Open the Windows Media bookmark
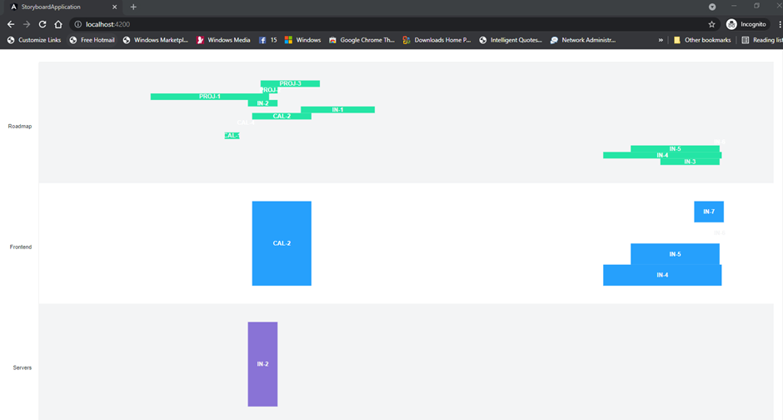 [223, 40]
